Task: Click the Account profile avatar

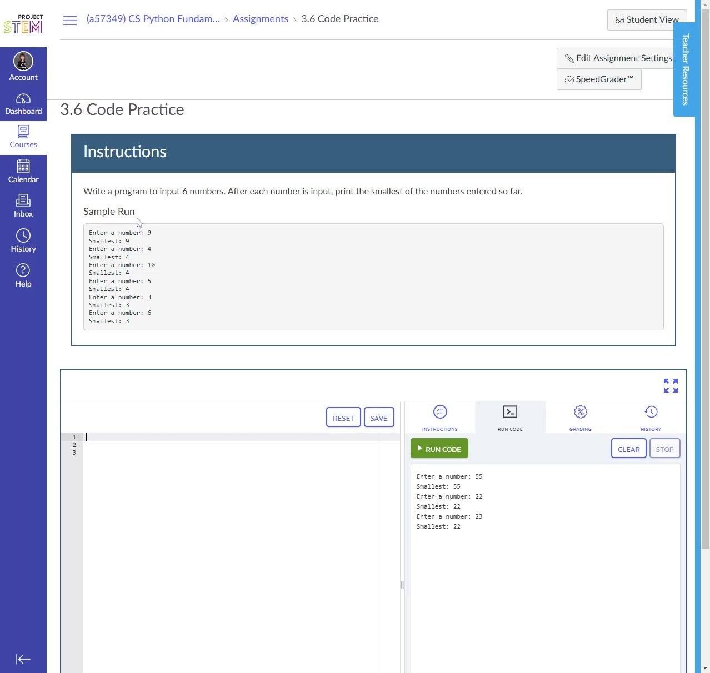Action: (23, 62)
